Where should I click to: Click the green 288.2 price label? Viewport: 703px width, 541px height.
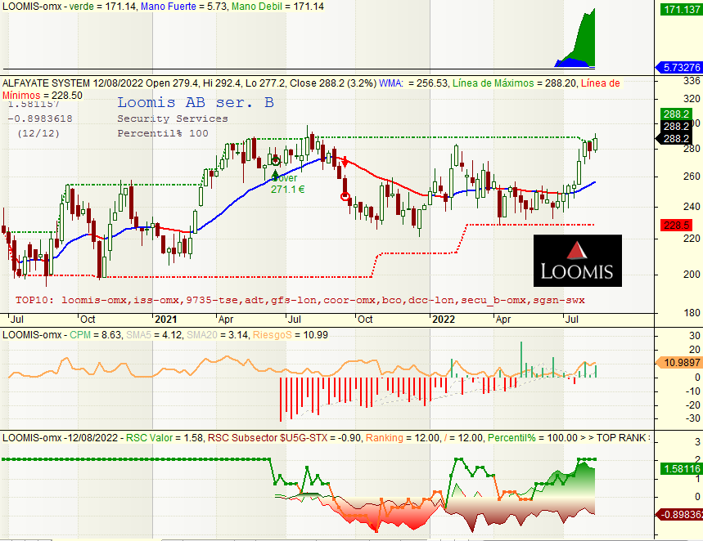(677, 114)
